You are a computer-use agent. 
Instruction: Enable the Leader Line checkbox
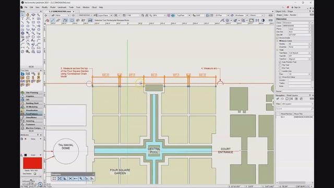coord(280,71)
